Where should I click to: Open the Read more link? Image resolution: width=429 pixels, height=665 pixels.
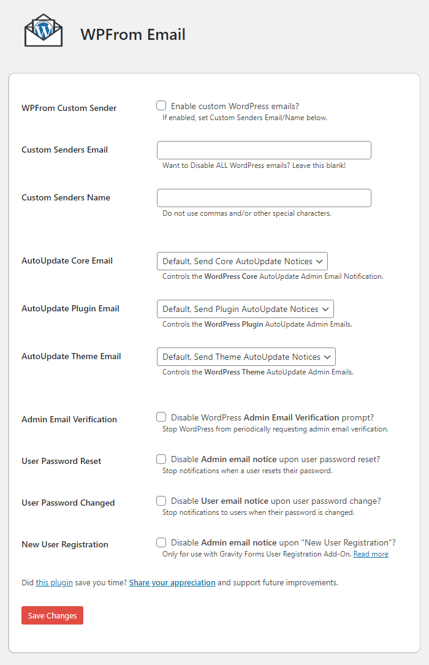(371, 554)
